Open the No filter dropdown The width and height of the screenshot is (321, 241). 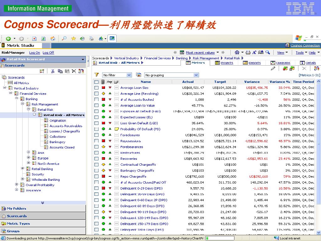(117, 75)
